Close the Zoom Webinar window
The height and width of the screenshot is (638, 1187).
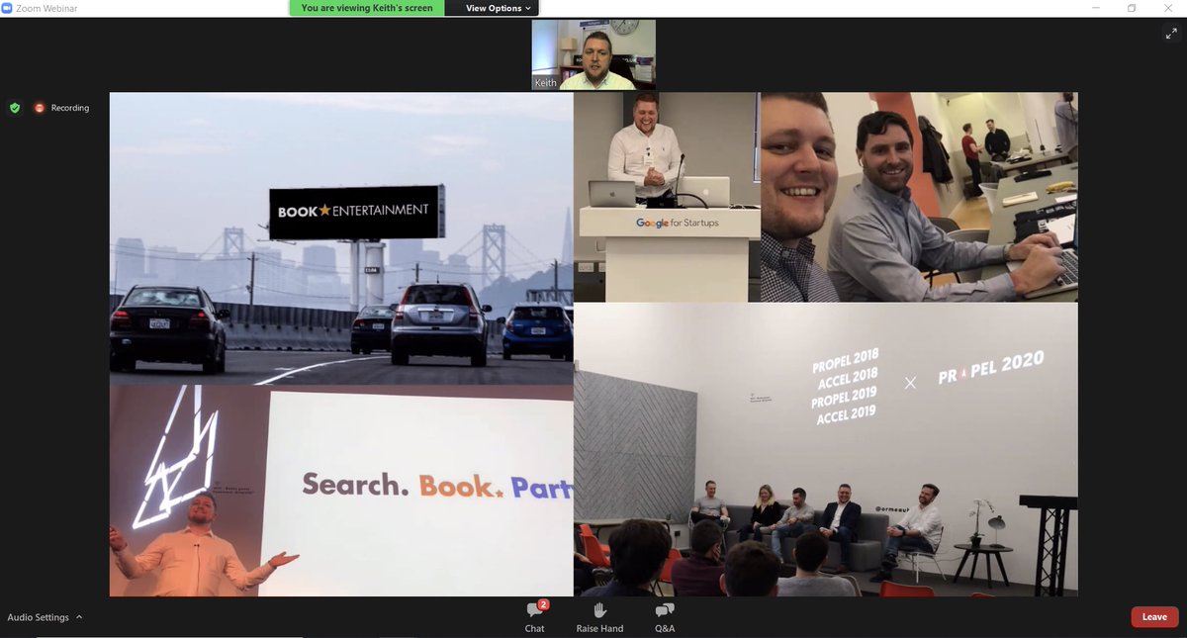[x=1169, y=8]
